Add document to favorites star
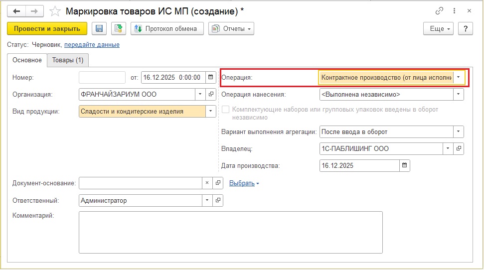 point(56,11)
